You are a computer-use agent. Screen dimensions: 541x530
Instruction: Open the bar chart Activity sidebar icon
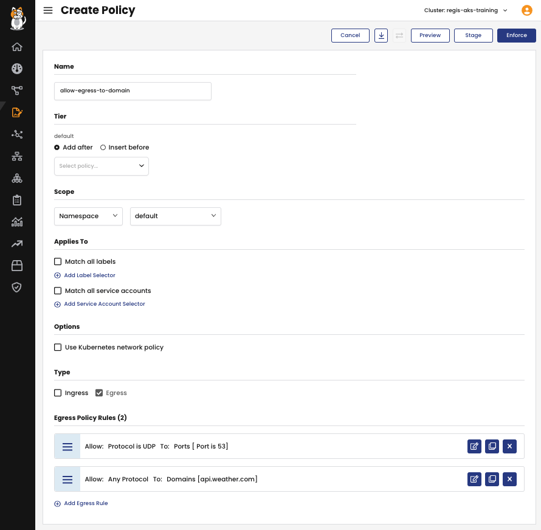coord(17,222)
